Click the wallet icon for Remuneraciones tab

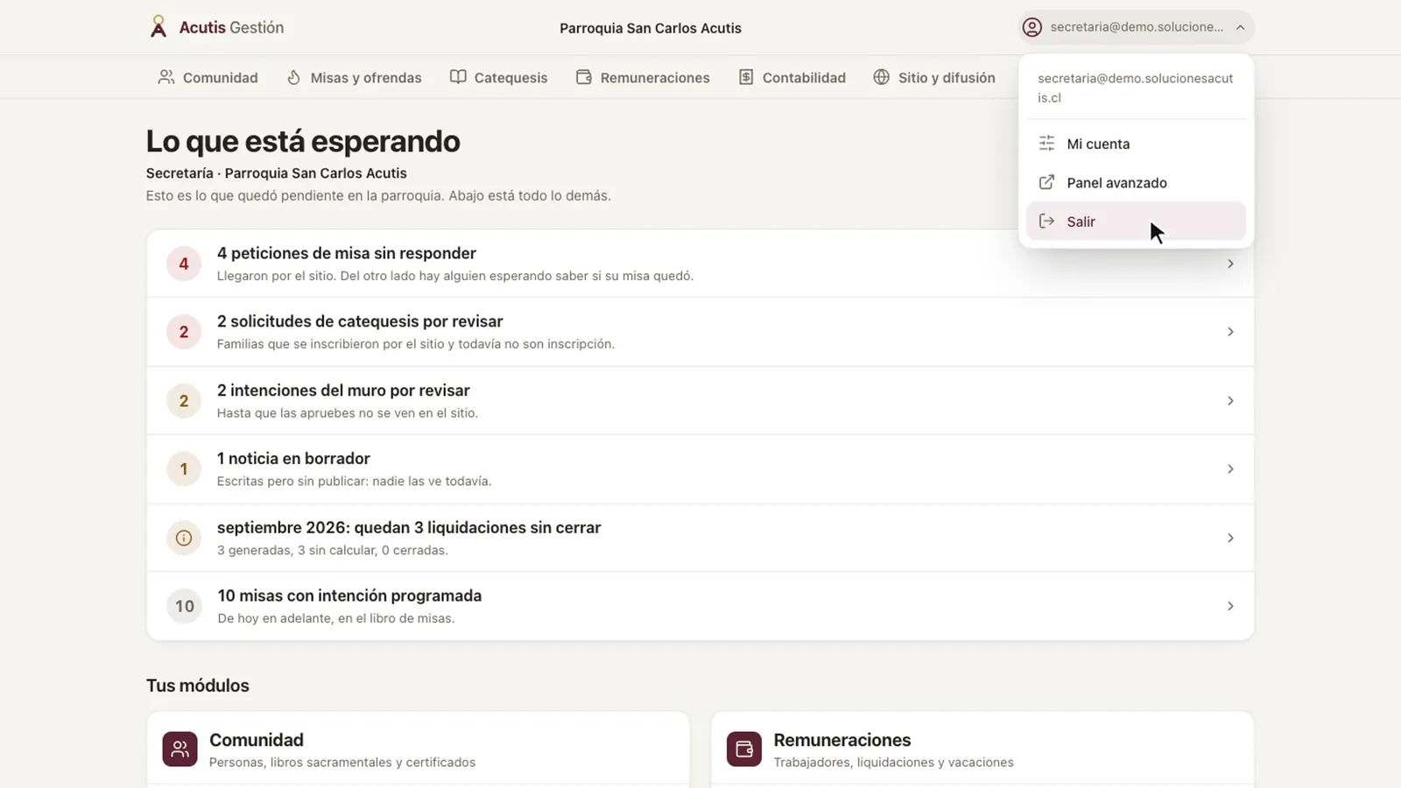click(x=584, y=77)
